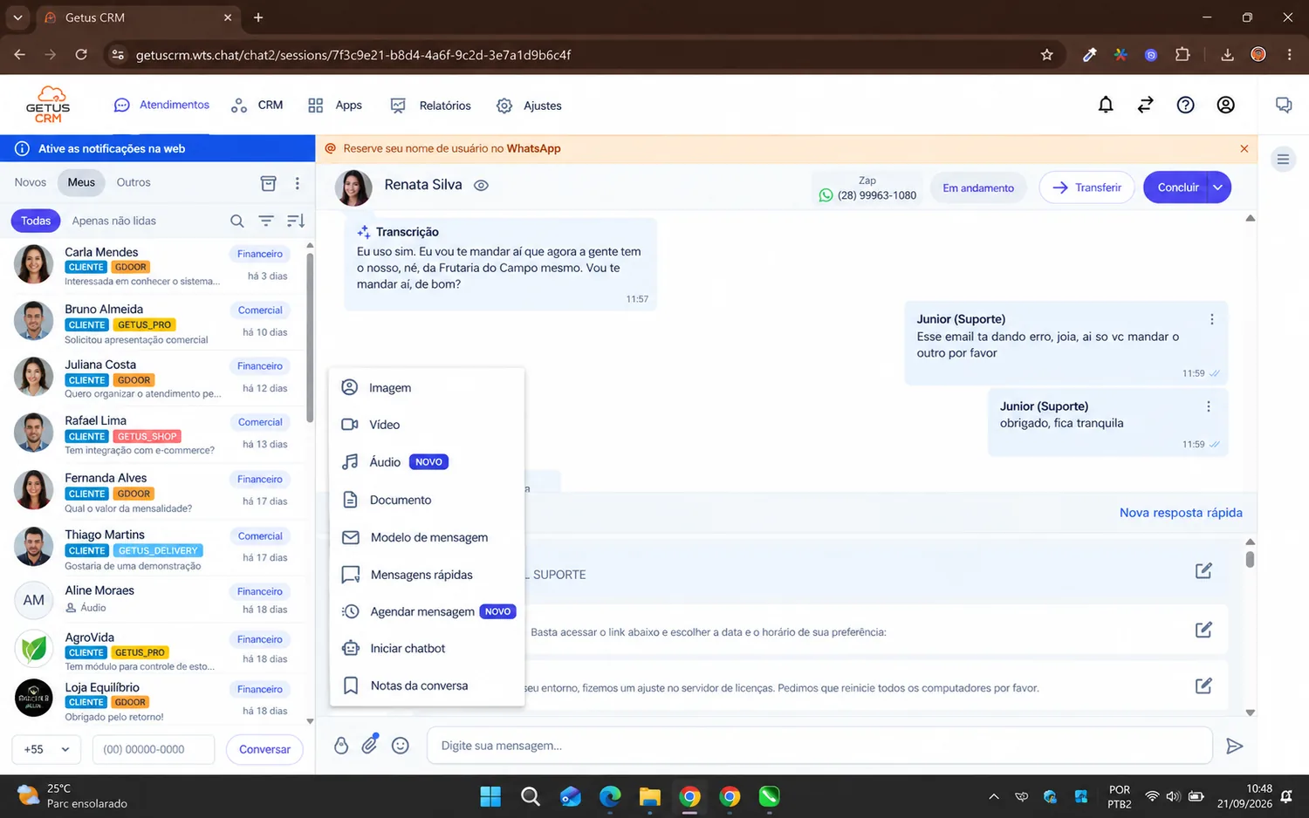
Task: Switch to the Outros tab
Action: (134, 182)
